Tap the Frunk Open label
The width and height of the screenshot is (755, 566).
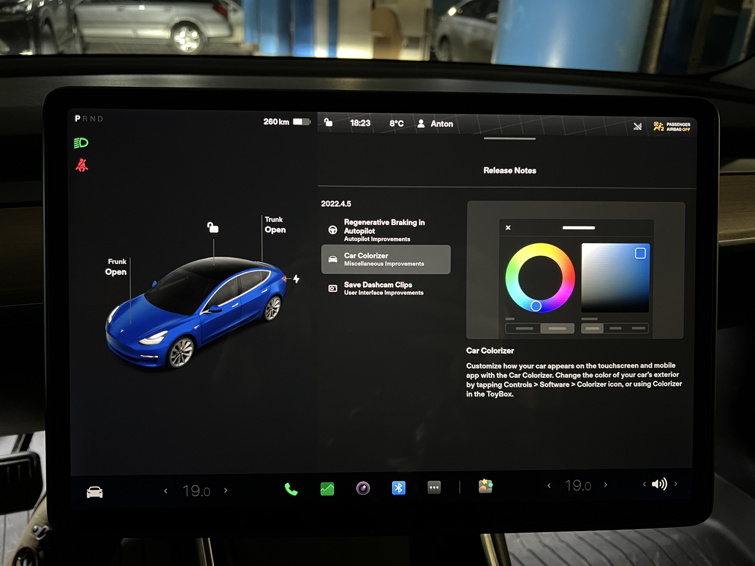[116, 267]
